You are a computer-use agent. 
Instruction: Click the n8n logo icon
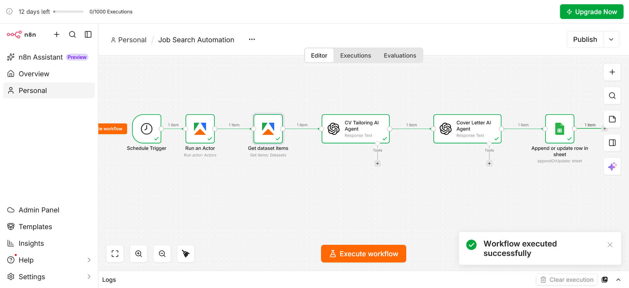14,34
